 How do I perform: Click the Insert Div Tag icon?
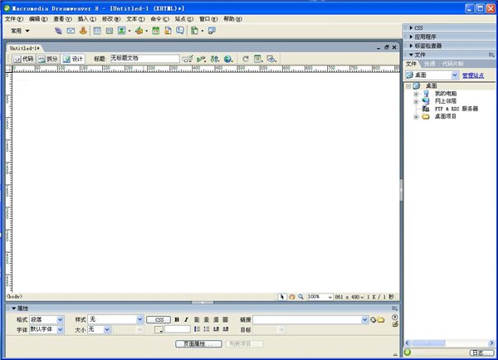[x=110, y=31]
